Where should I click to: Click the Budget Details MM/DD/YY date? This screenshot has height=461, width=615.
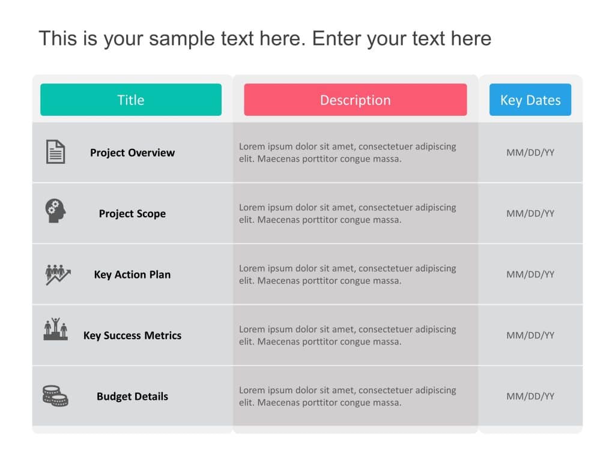pos(530,396)
